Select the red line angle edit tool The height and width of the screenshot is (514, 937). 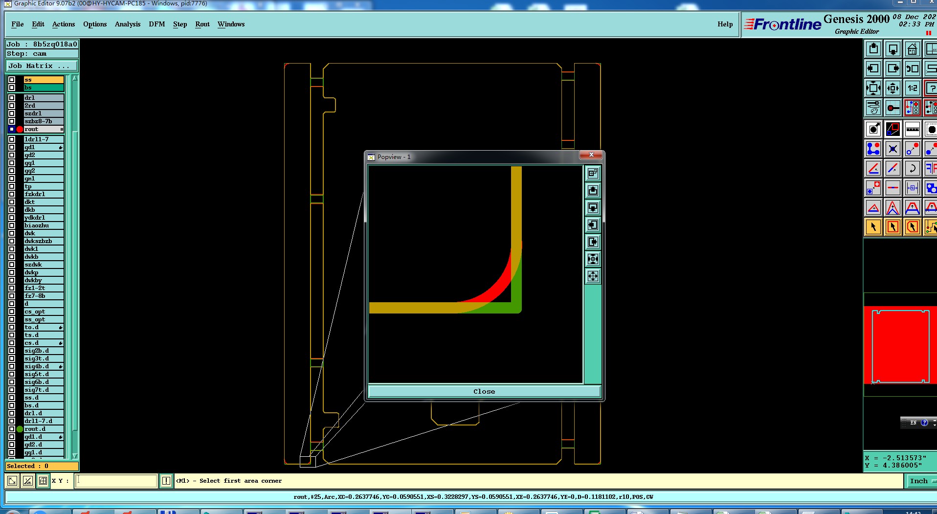[873, 168]
